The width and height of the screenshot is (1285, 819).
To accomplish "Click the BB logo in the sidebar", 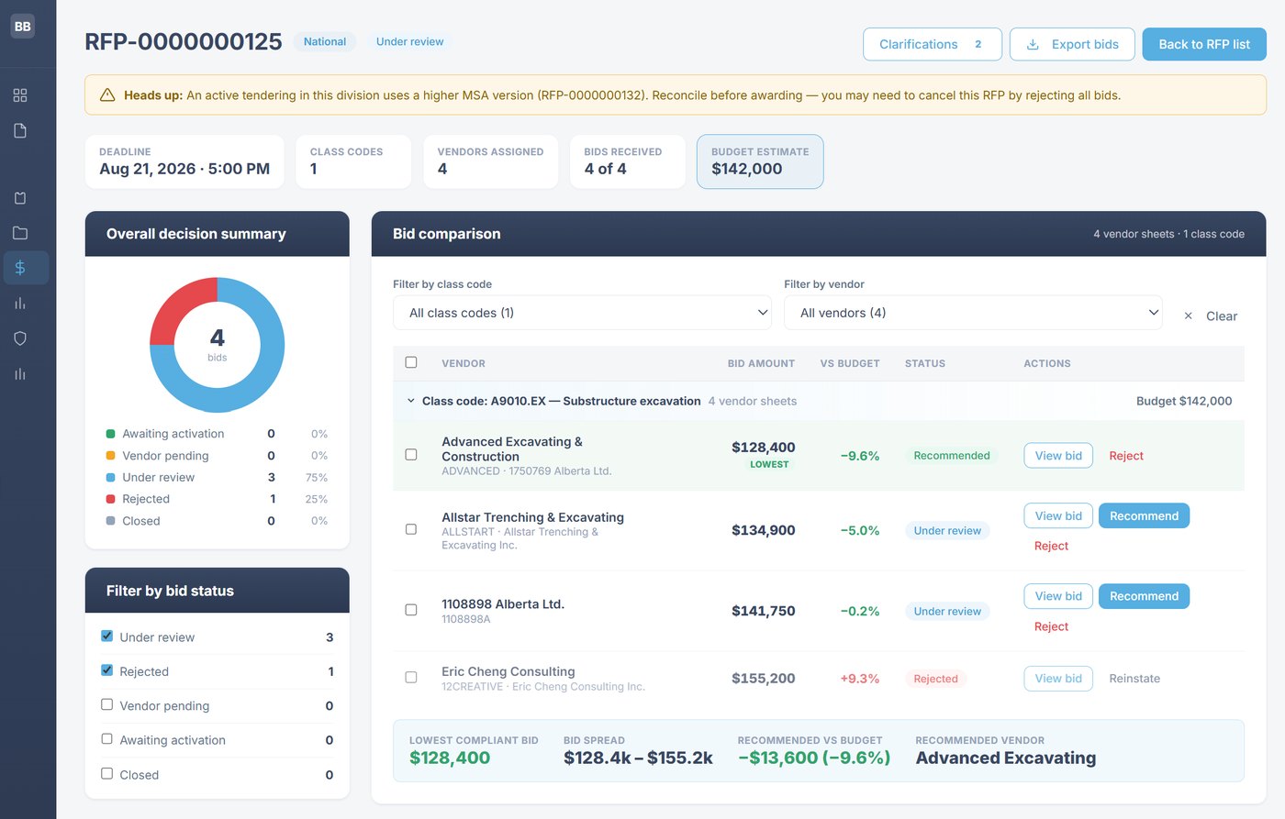I will click(x=23, y=27).
